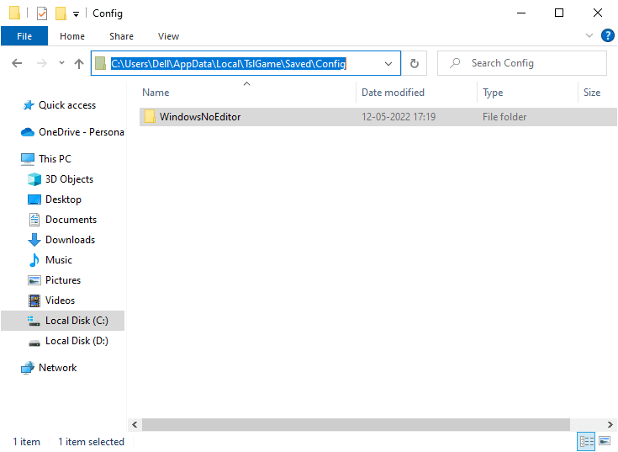Click the New folder quick access icon
This screenshot has height=452, width=618.
[x=61, y=13]
